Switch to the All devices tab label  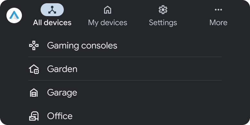pyautogui.click(x=52, y=23)
